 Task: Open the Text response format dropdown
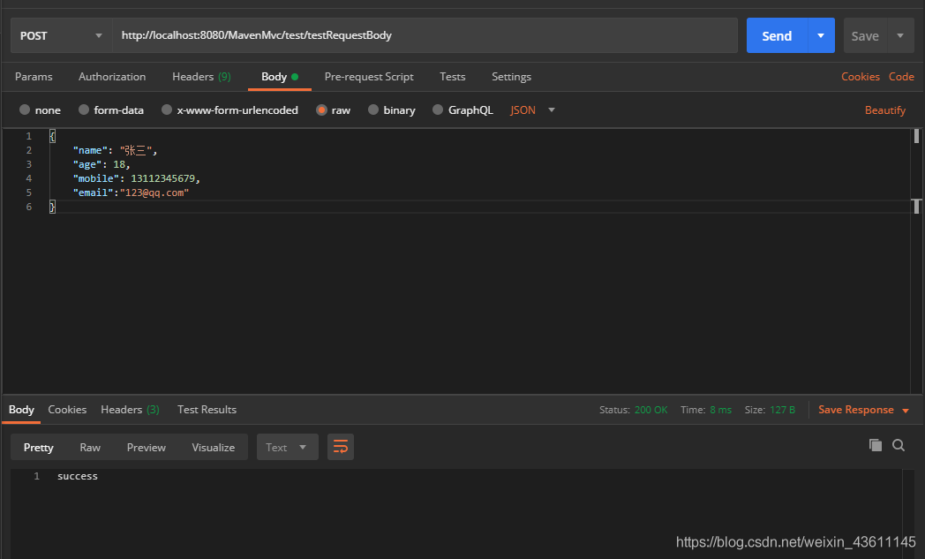(287, 447)
